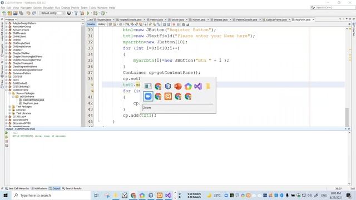
Task: Open Task View on the taskbar
Action: pos(96,195)
